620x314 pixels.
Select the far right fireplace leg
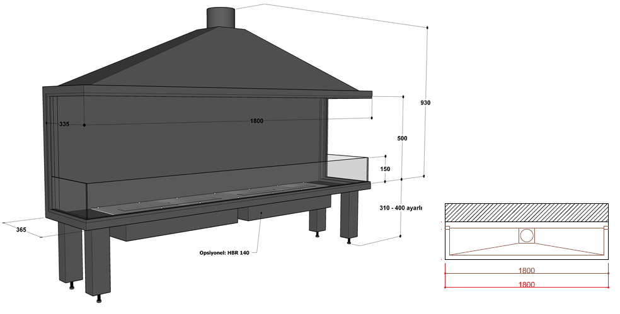pos(348,213)
